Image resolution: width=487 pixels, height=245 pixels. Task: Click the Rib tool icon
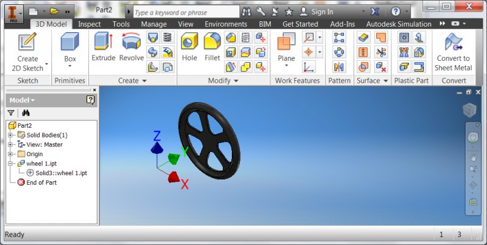coord(153,67)
